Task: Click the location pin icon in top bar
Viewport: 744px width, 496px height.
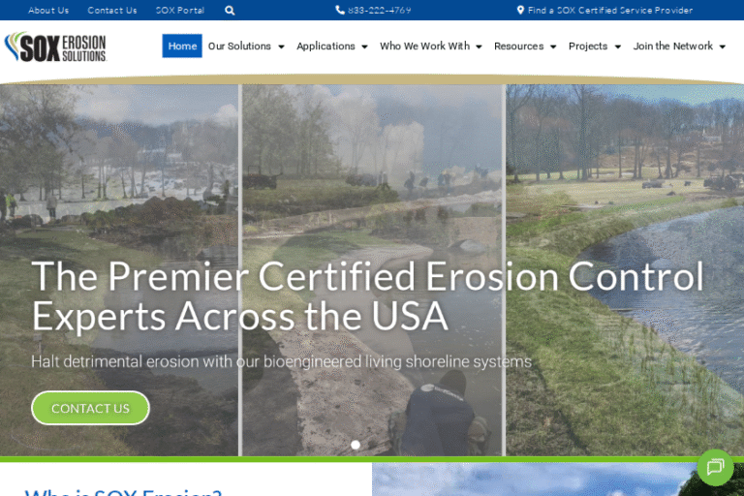Action: (x=520, y=11)
